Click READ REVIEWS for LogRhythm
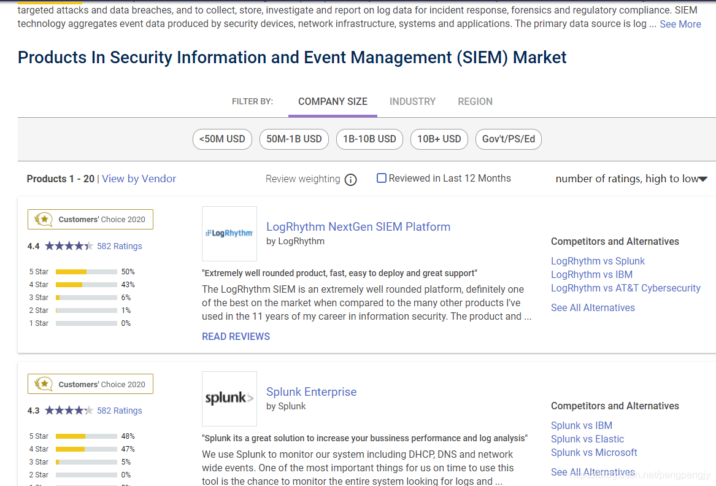This screenshot has width=716, height=486. pos(236,337)
